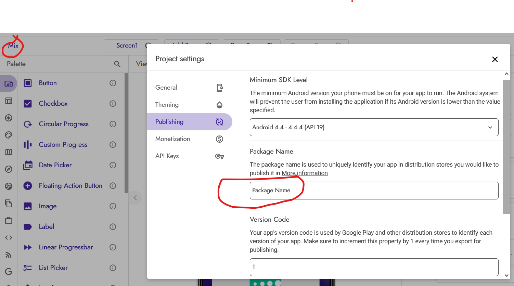Show info for the Image component

click(x=113, y=206)
